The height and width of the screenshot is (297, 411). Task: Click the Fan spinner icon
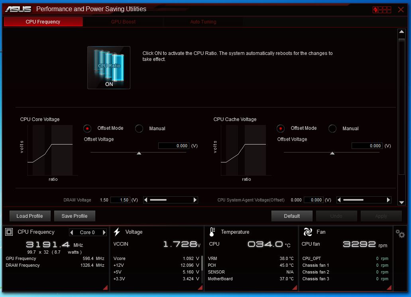308,232
